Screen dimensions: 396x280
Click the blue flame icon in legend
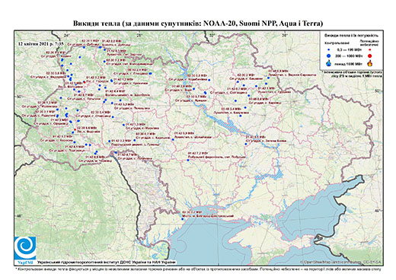point(329,63)
